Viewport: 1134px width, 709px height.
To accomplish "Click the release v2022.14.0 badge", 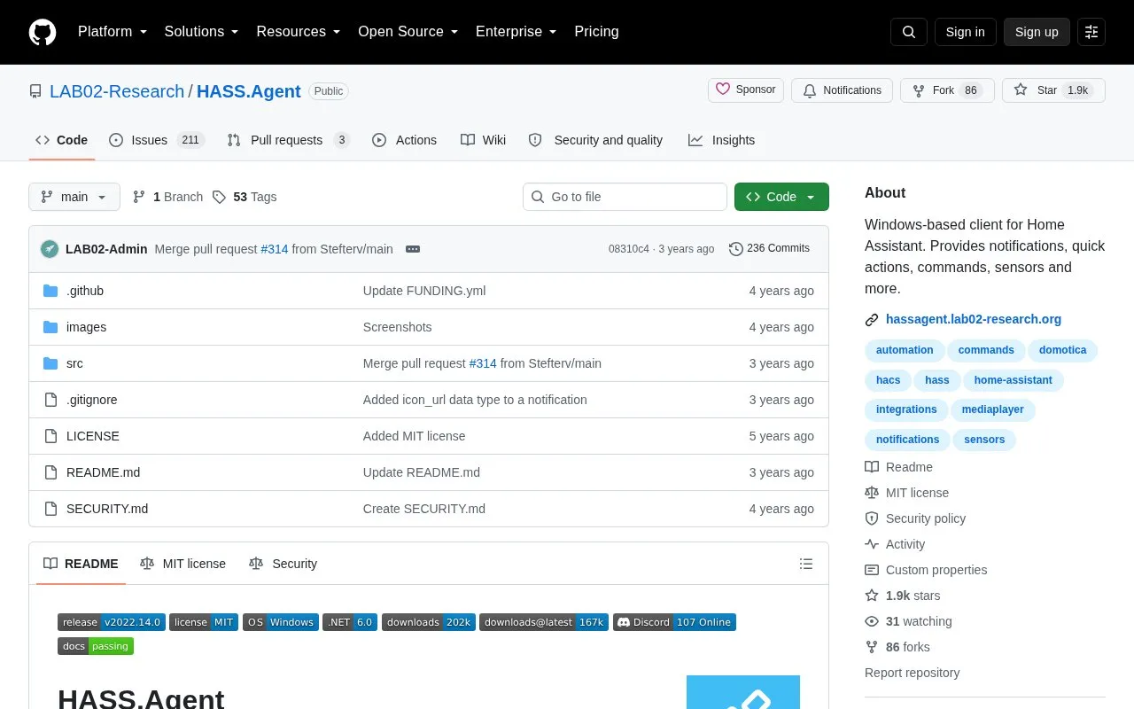I will 112,622.
